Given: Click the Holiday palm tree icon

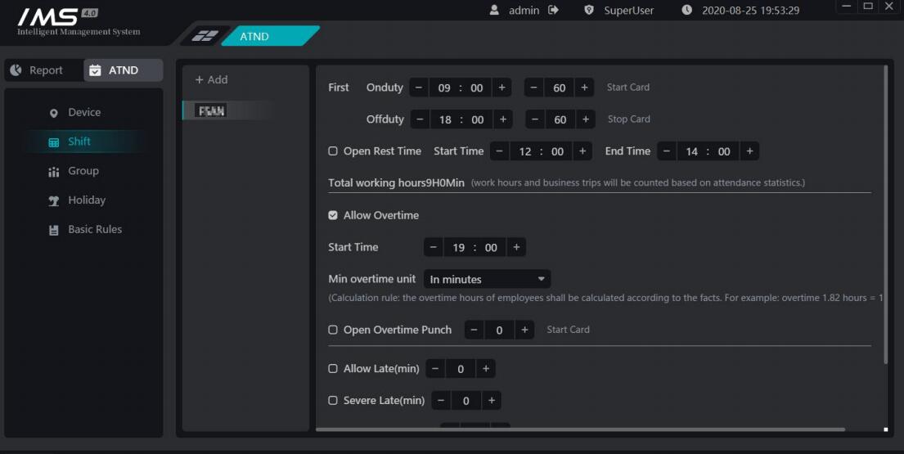Looking at the screenshot, I should pyautogui.click(x=54, y=201).
